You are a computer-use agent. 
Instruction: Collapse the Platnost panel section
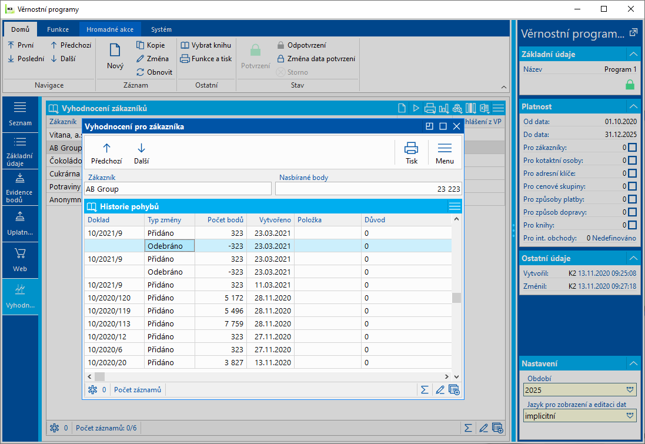click(633, 106)
